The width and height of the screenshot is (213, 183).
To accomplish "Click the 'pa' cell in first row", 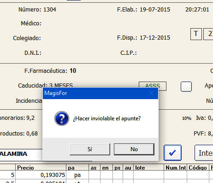I will [x=77, y=175].
